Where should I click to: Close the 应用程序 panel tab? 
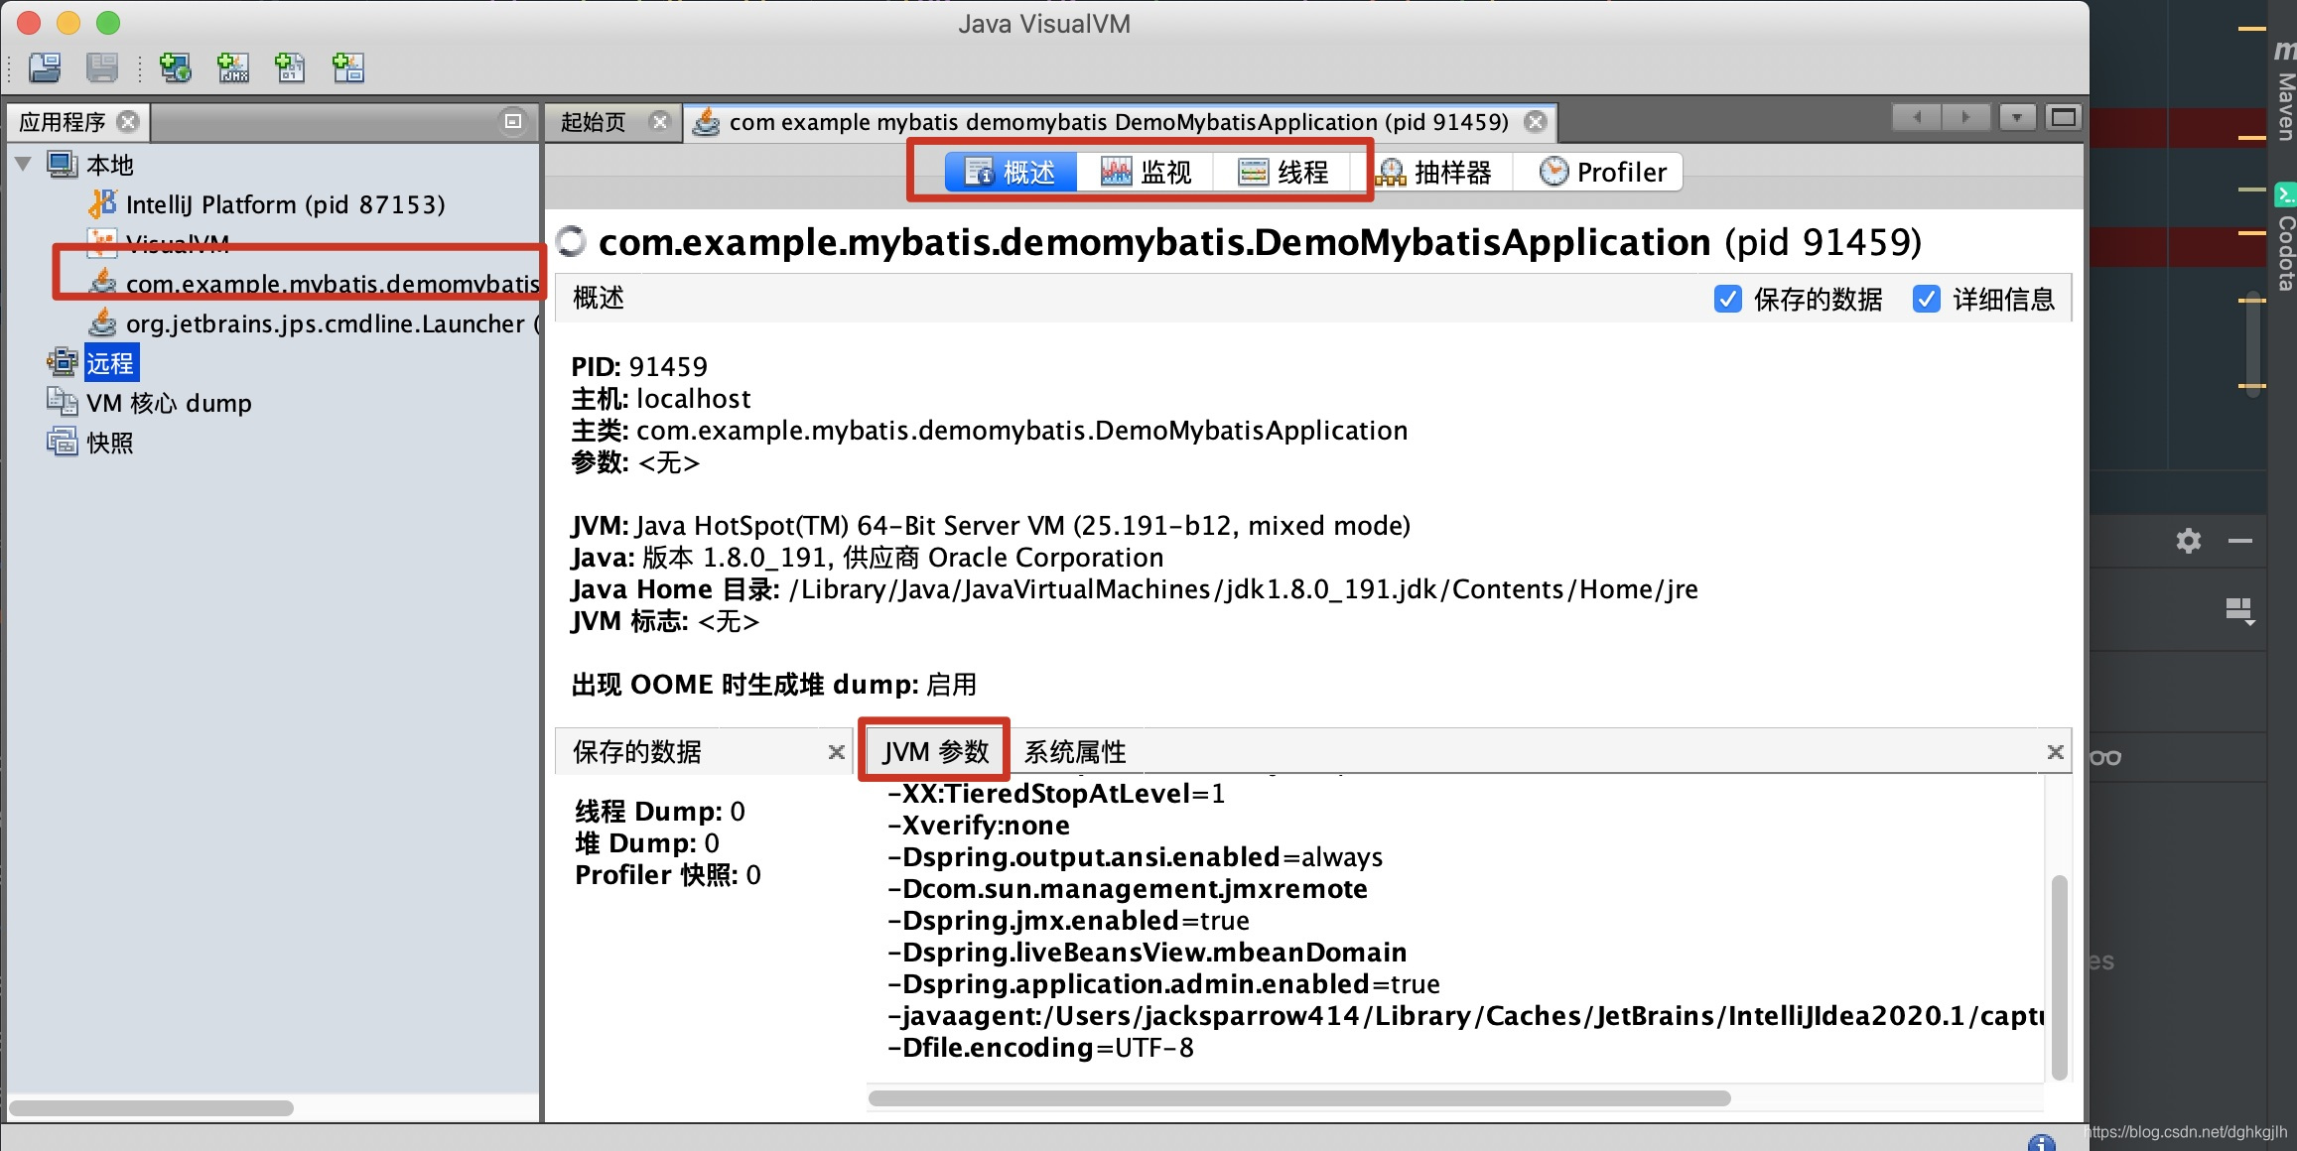(128, 121)
